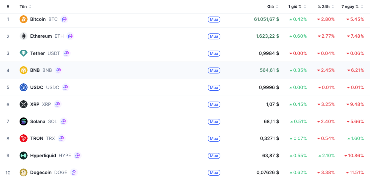Image resolution: width=370 pixels, height=182 pixels.
Task: Click the # rank column header
Action: (8, 7)
